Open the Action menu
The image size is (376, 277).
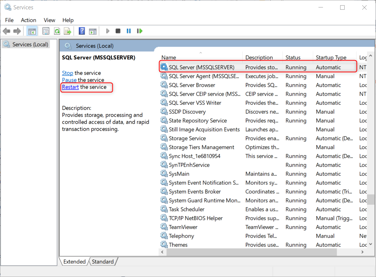28,20
